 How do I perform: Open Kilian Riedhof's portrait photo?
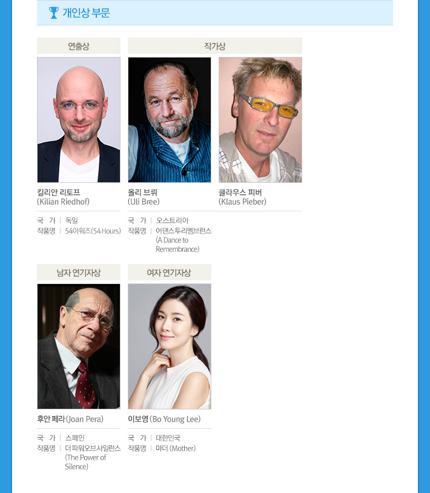click(79, 120)
